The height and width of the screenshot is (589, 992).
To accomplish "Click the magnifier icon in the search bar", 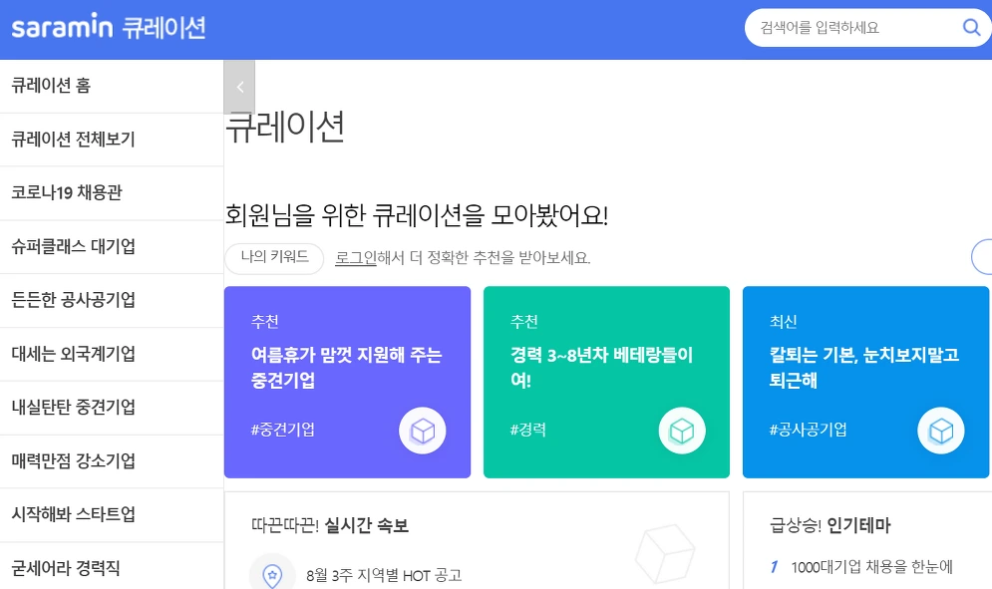I will point(970,28).
